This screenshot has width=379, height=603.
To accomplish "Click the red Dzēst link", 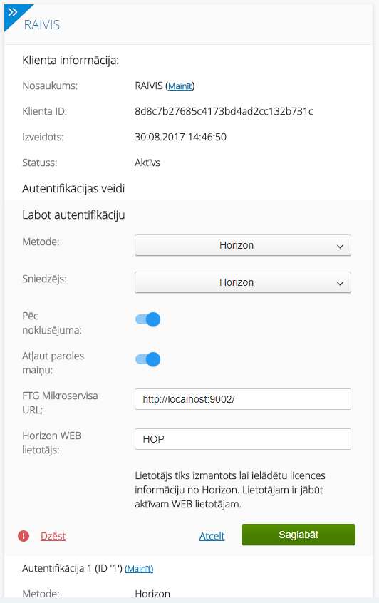I will tap(53, 536).
